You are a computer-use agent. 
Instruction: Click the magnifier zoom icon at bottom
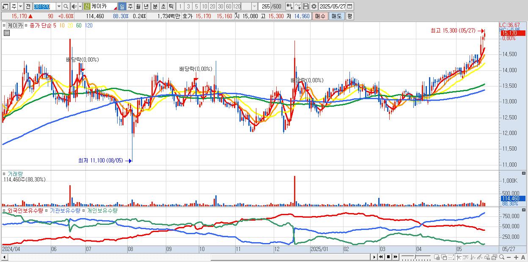click(x=502, y=257)
